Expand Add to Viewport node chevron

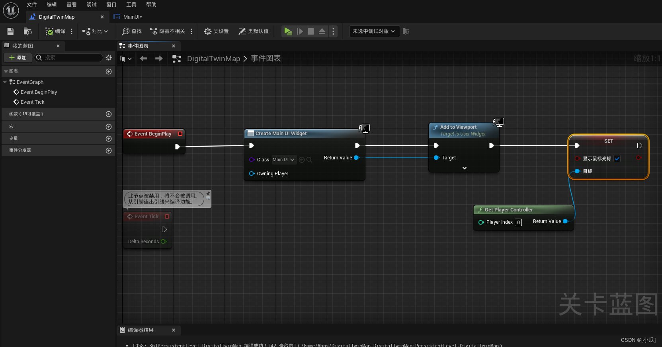[465, 168]
